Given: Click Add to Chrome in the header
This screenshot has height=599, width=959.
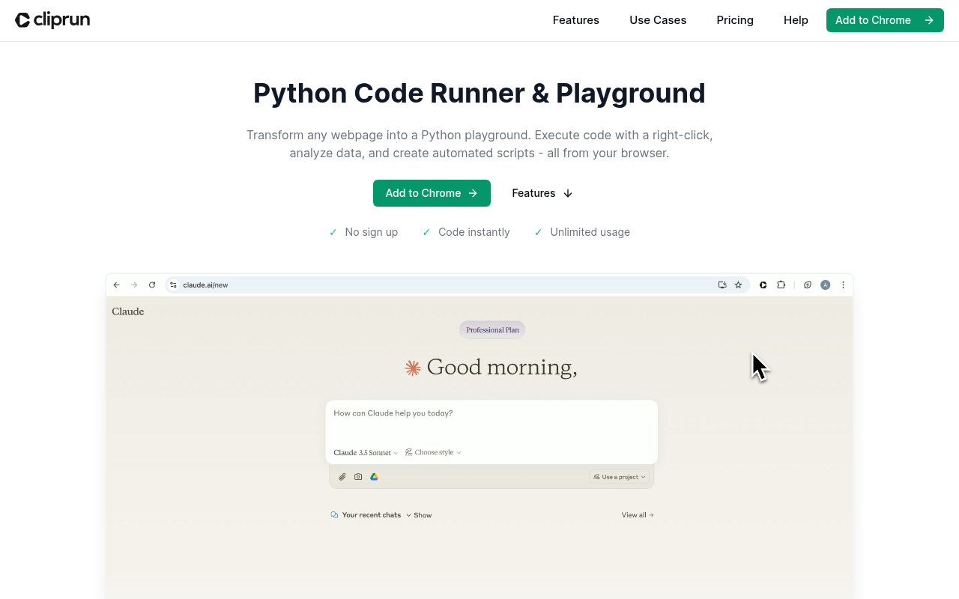Looking at the screenshot, I should [x=885, y=20].
